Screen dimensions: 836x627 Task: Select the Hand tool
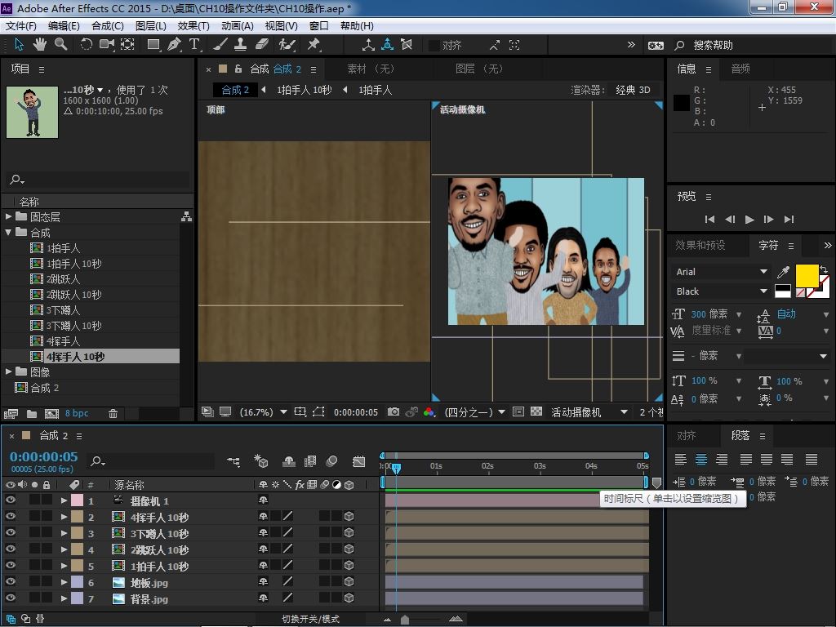[39, 45]
